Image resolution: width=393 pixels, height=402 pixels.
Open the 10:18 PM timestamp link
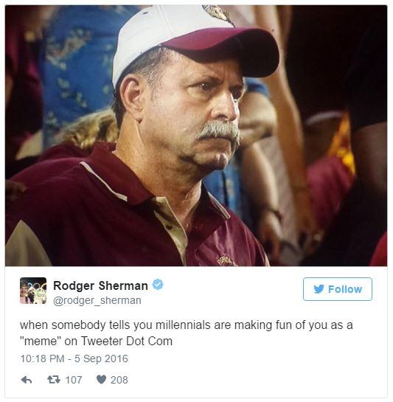click(x=42, y=358)
